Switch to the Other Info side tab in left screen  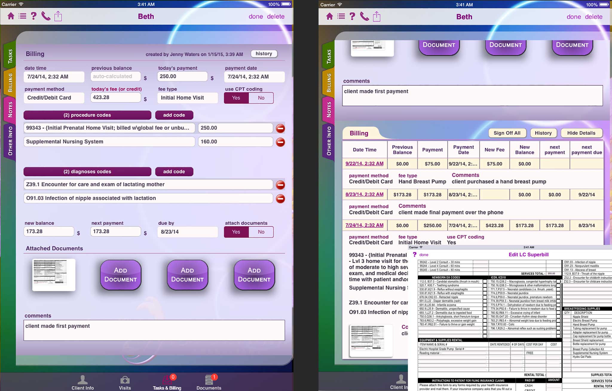click(10, 141)
